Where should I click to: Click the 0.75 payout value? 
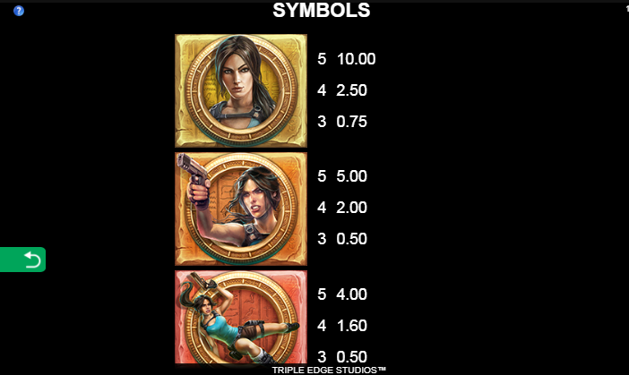pos(352,122)
